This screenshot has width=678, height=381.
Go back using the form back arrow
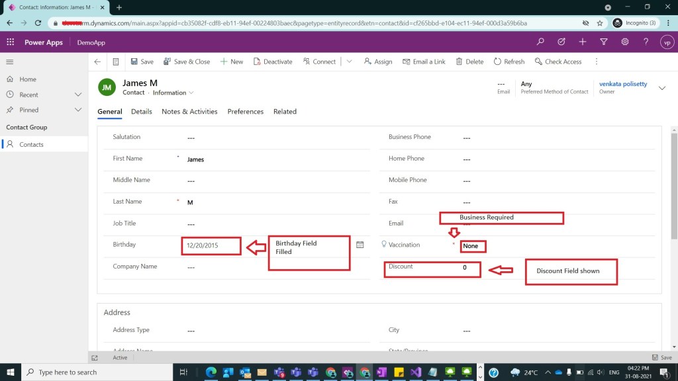[x=97, y=62]
